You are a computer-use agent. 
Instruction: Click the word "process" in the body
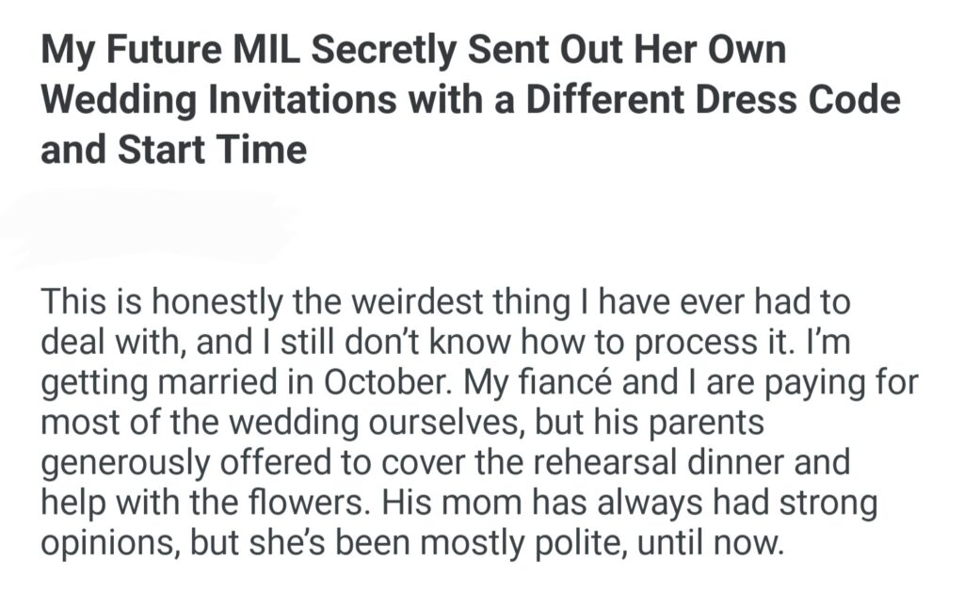pos(699,344)
